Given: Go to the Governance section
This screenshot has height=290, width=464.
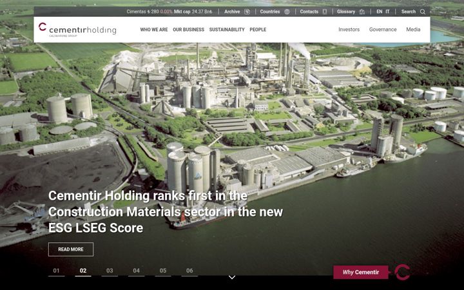Looking at the screenshot, I should [383, 30].
